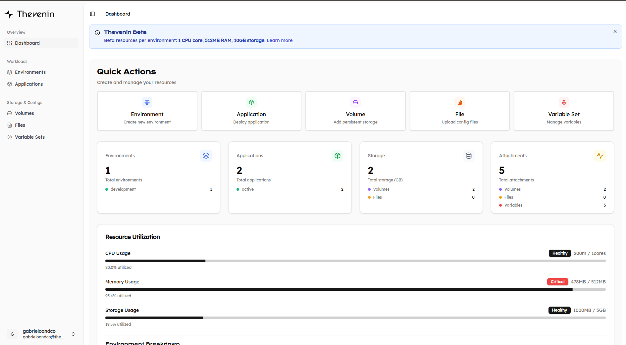Open Dashboard in the sidebar
Screen dimensions: 626x345
click(41, 43)
